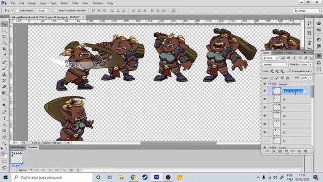Click the lock all layer icon
The image size is (323, 182).
(287, 78)
